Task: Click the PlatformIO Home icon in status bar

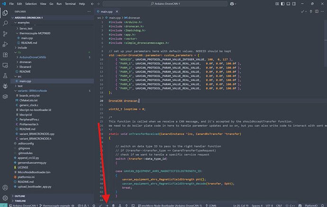Action: pos(94,205)
